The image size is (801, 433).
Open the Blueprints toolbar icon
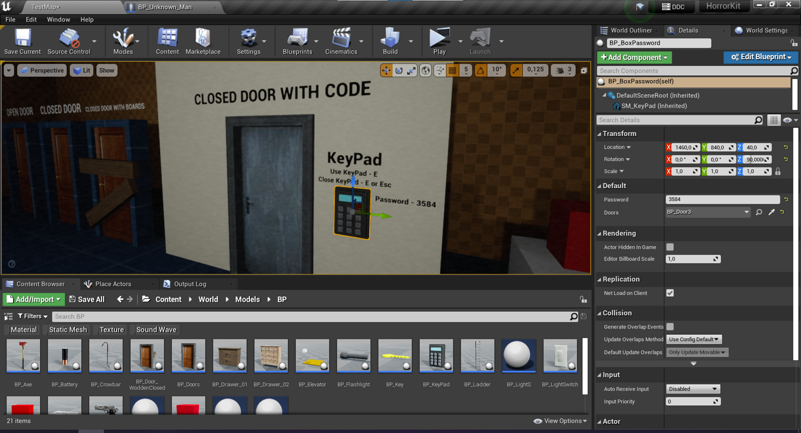coord(297,38)
